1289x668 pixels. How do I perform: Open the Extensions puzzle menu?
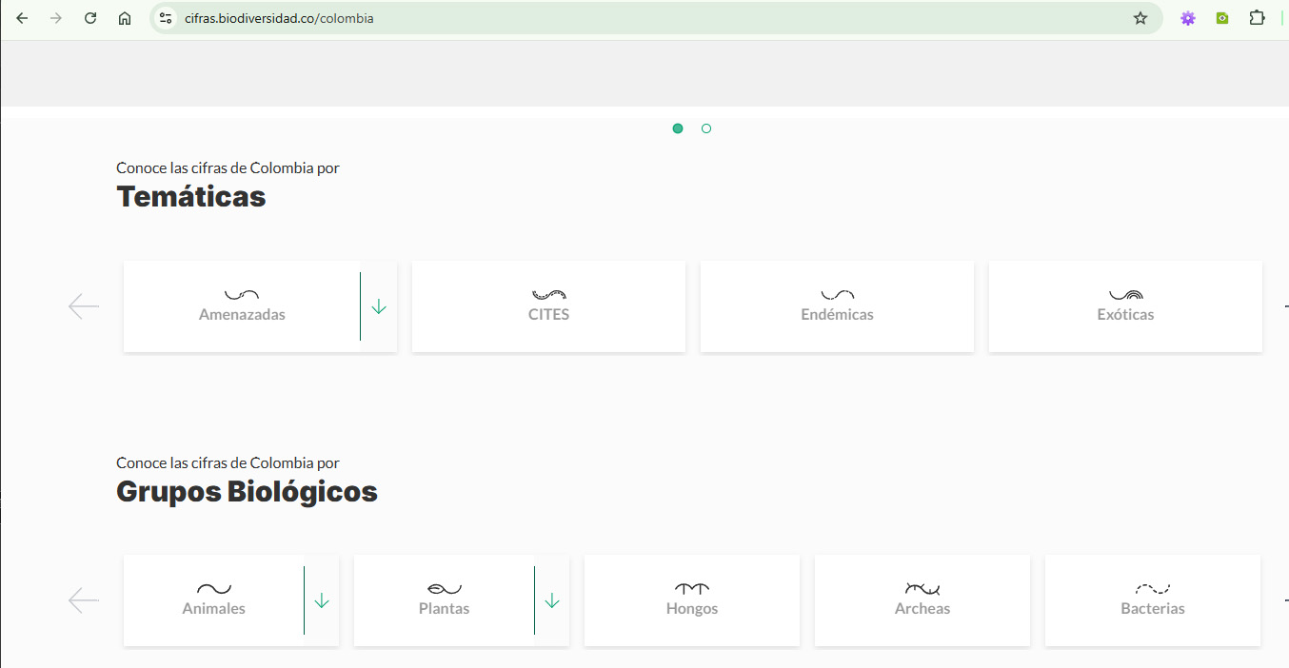coord(1257,18)
